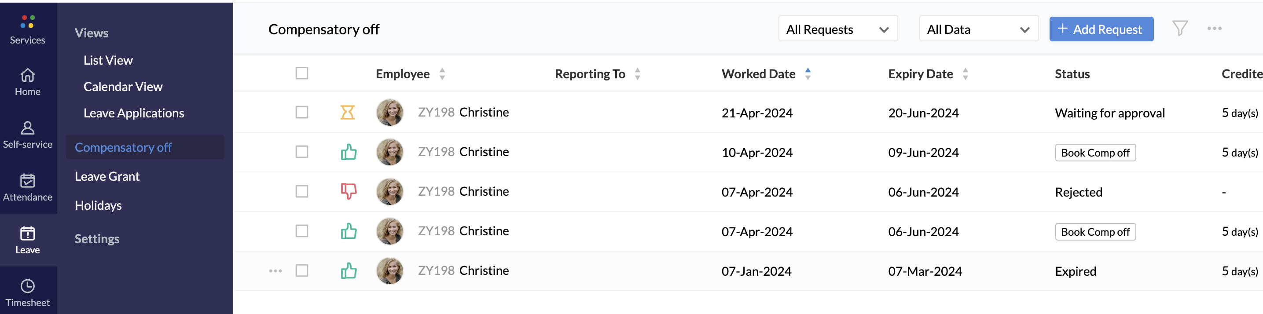Click Christine's avatar in the Rejected row

pos(390,192)
